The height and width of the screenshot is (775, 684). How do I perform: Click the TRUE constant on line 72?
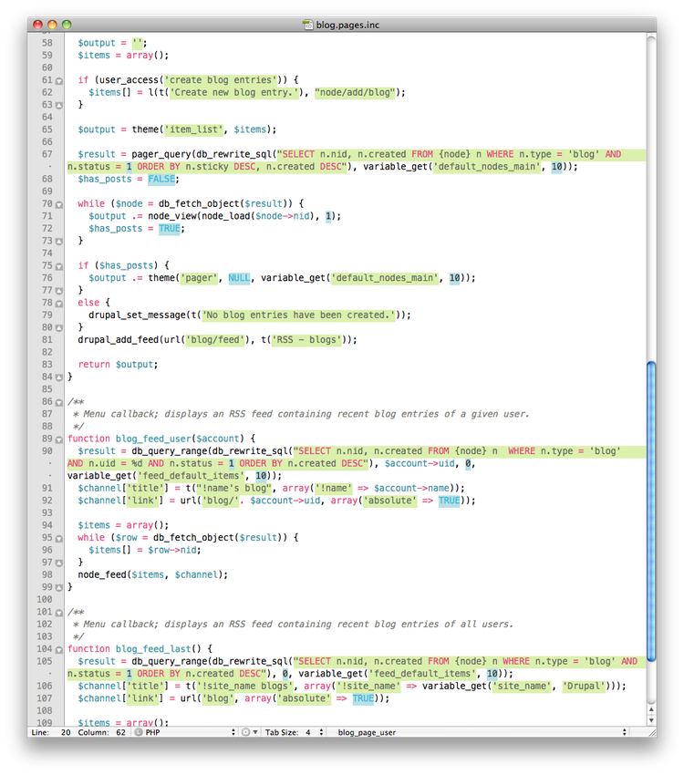(x=170, y=228)
